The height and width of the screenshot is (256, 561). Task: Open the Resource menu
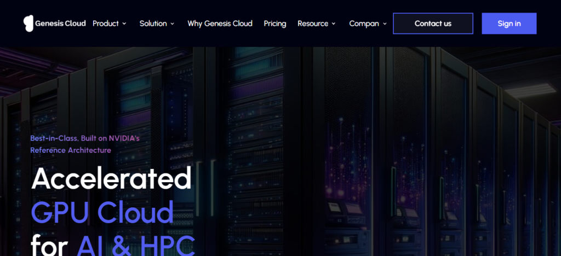pos(313,24)
